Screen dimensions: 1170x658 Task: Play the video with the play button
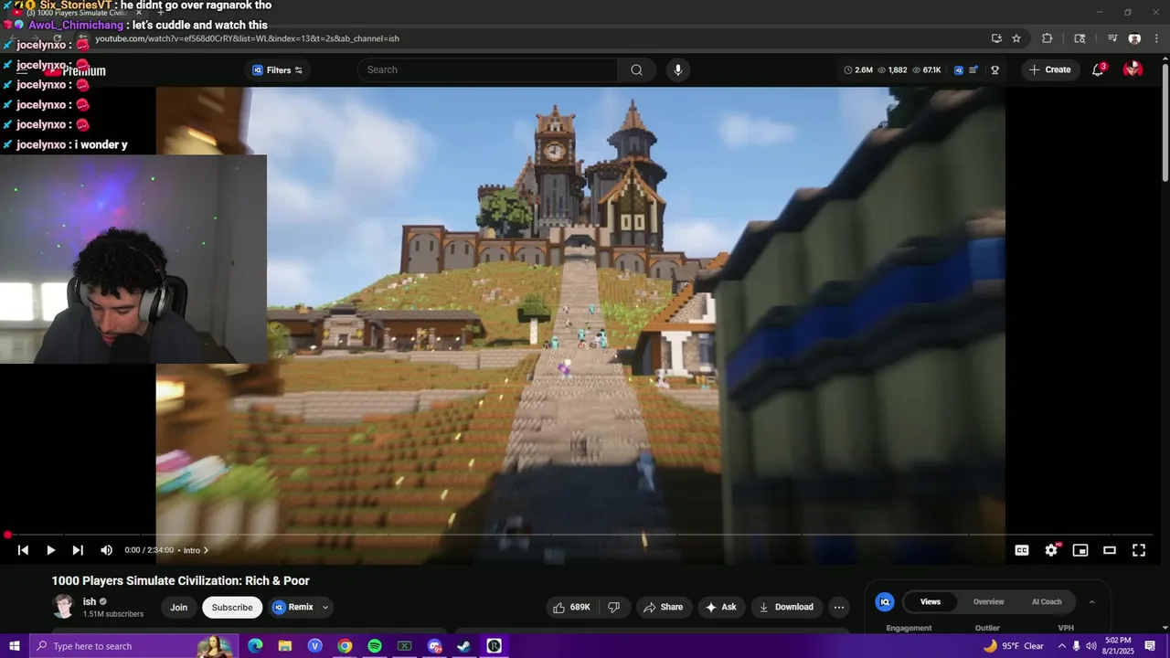click(x=50, y=550)
